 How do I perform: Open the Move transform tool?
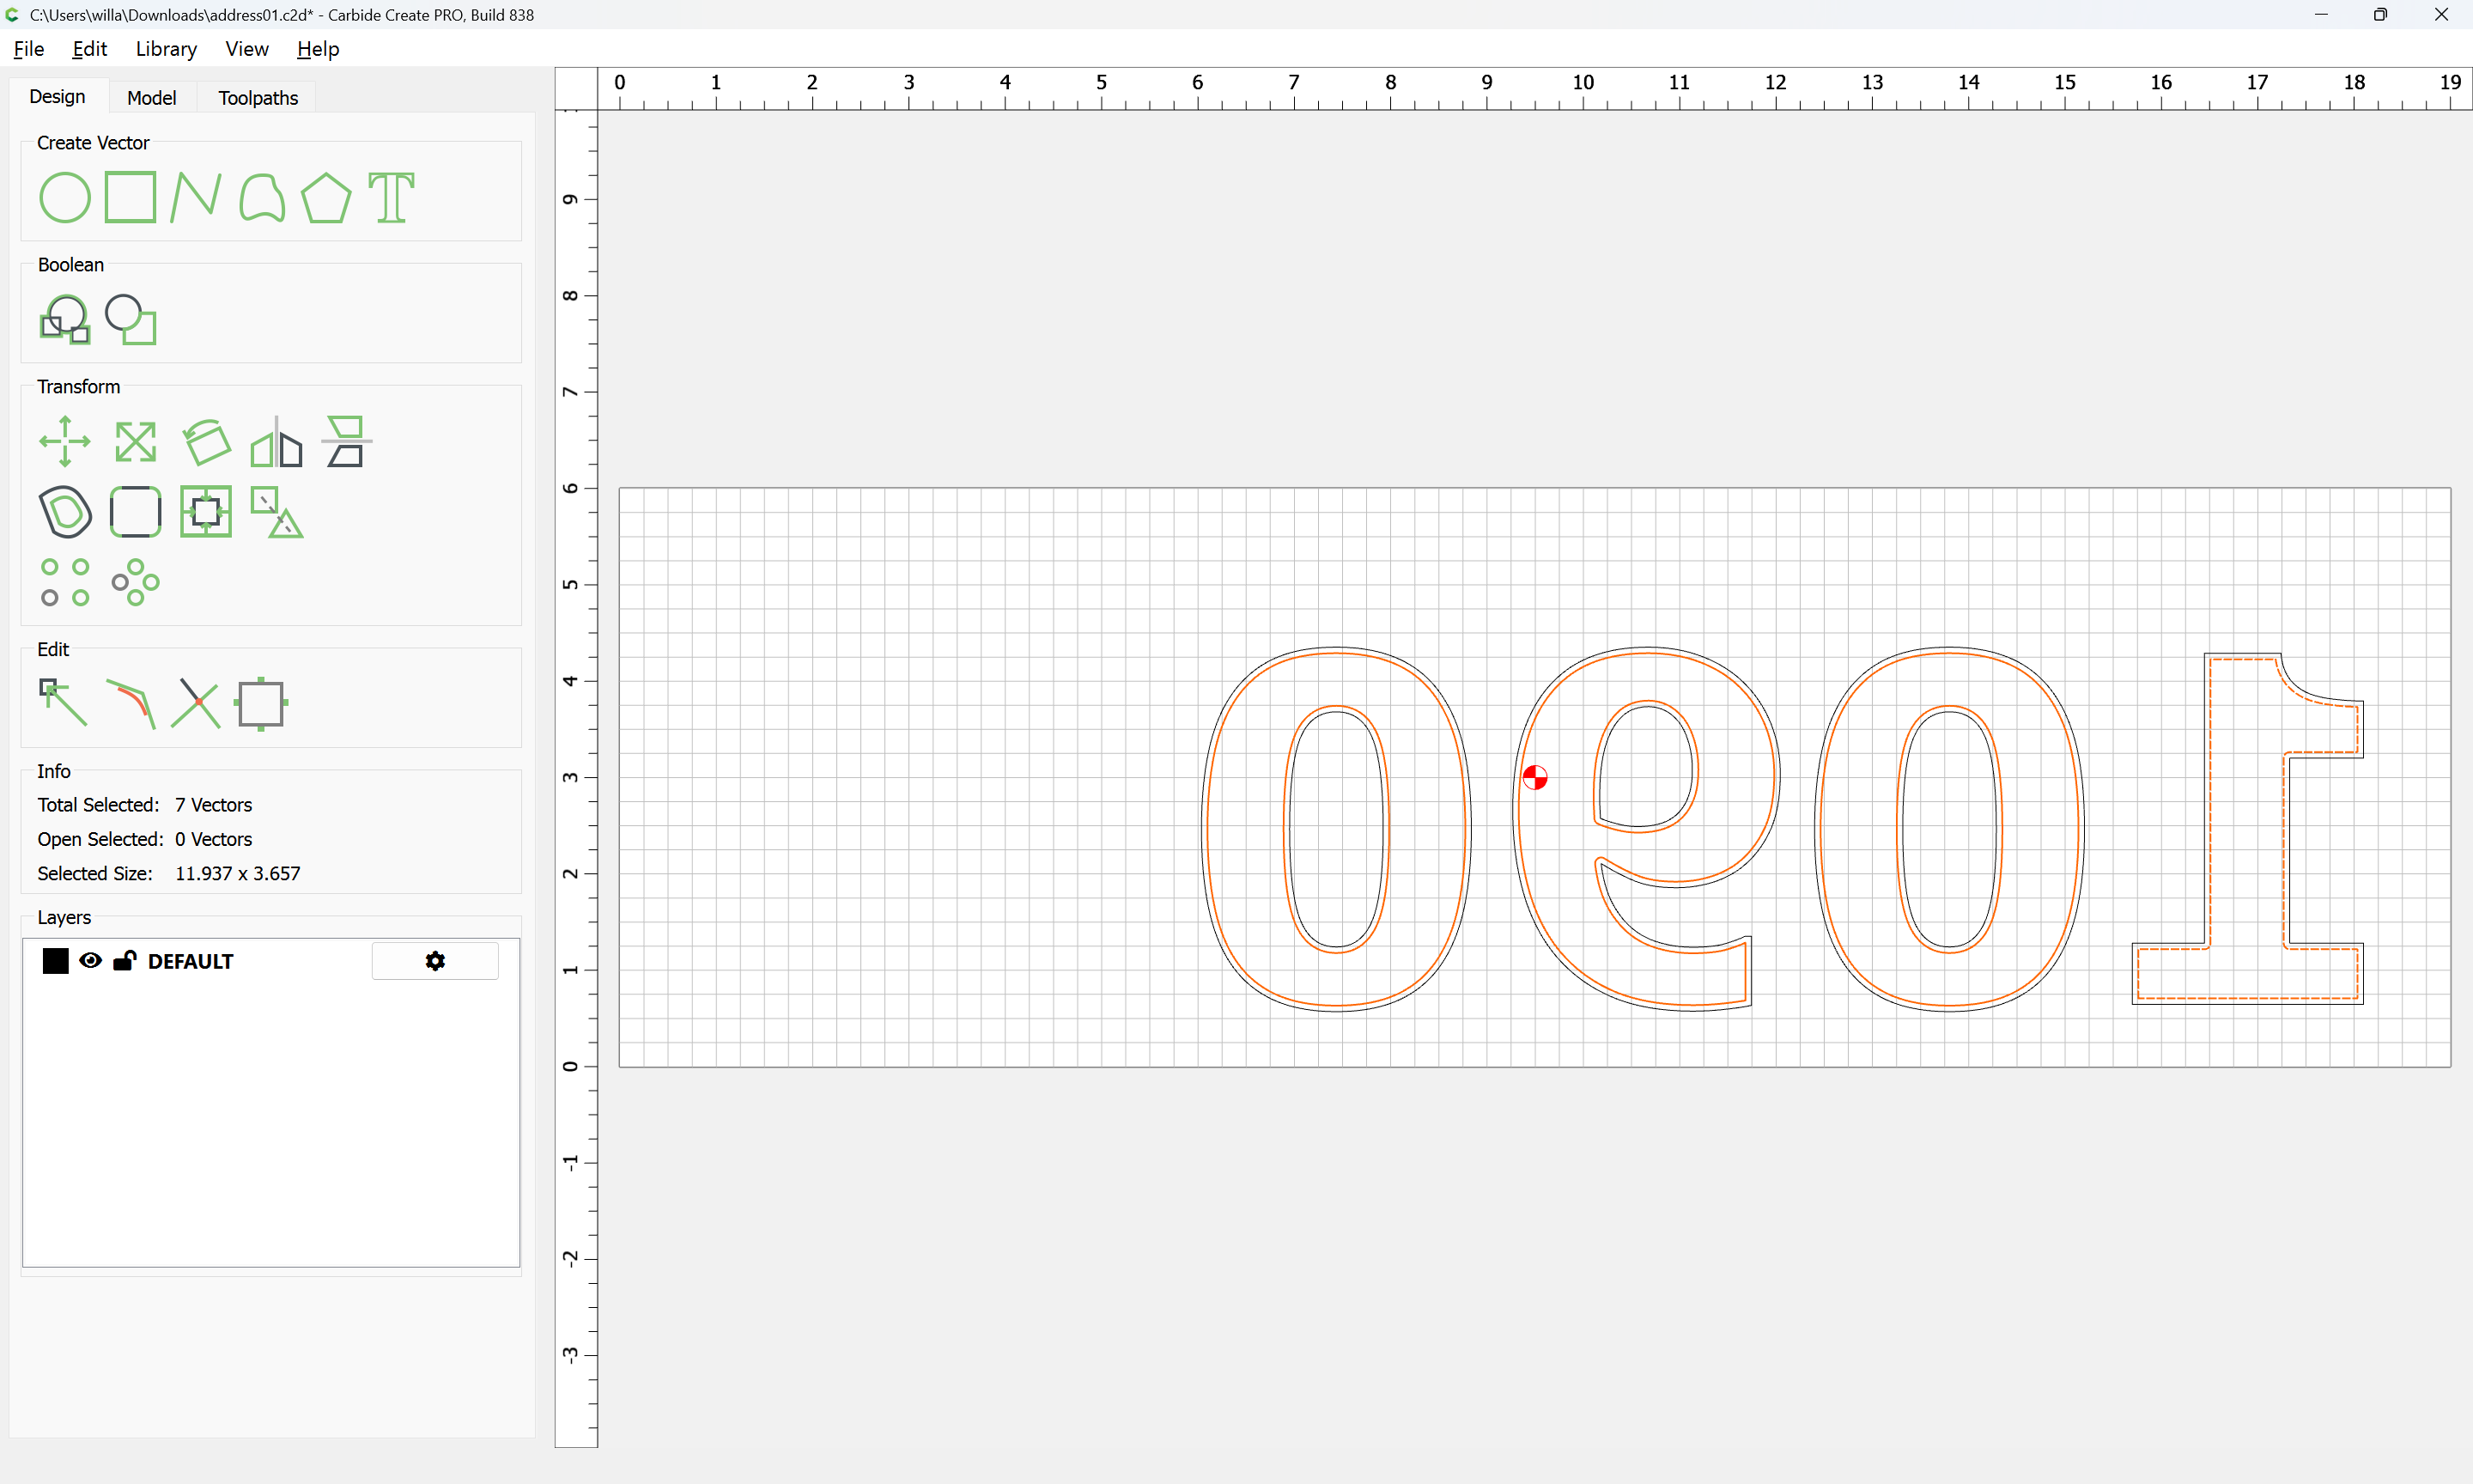pyautogui.click(x=65, y=441)
